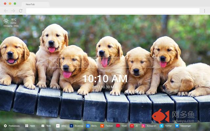Click the Twitter bird icon

pos(161,126)
